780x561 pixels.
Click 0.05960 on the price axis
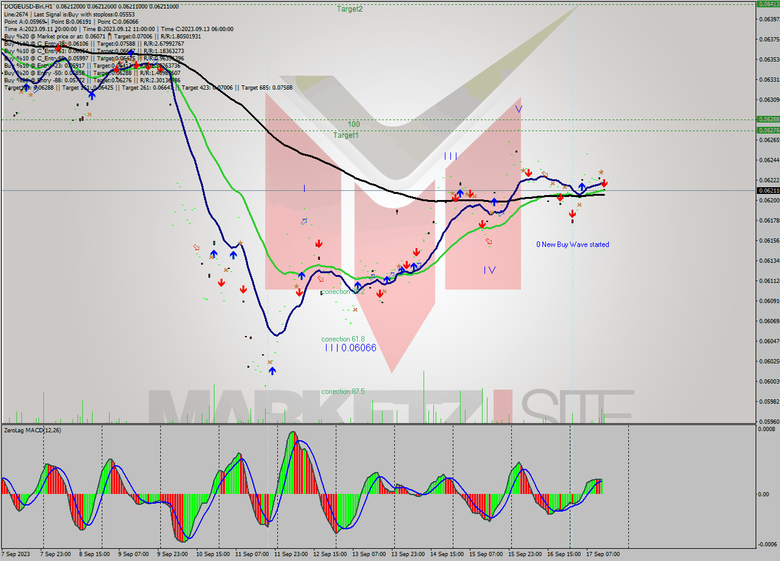(769, 421)
